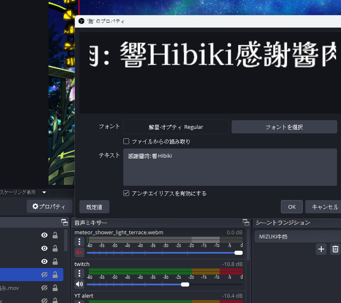The width and height of the screenshot is (341, 303).
Task: Open the MIZUKI牛奶 transition dropdown
Action: [x=297, y=237]
